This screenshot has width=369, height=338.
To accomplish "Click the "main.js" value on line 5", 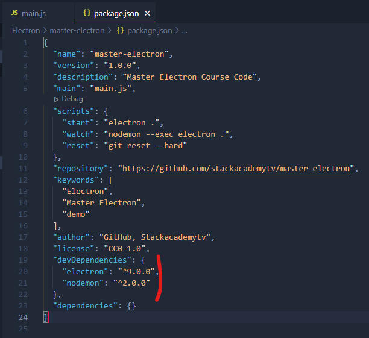I will pyautogui.click(x=111, y=89).
